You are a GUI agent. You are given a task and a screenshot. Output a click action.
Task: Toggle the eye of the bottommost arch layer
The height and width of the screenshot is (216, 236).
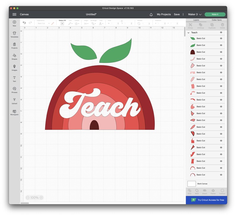[x=221, y=175]
